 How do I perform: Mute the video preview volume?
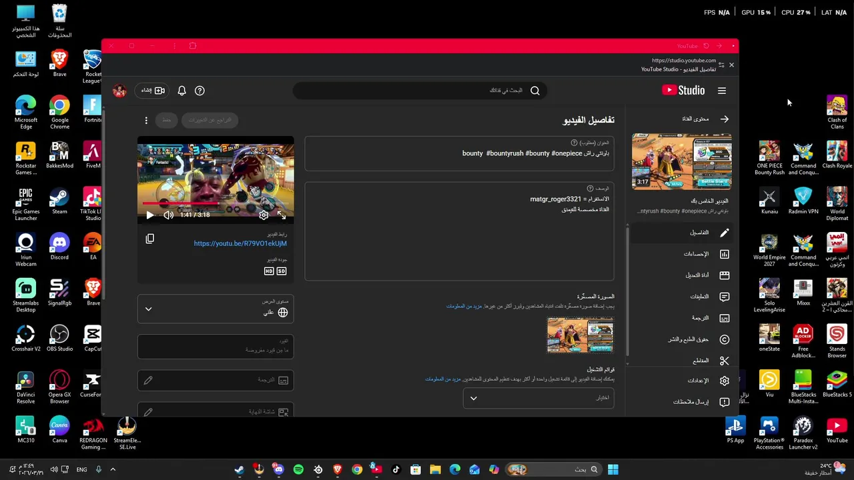[x=168, y=215]
